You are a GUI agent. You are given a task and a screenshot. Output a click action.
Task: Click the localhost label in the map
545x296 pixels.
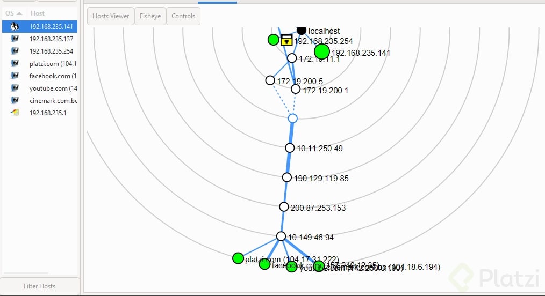pyautogui.click(x=324, y=31)
